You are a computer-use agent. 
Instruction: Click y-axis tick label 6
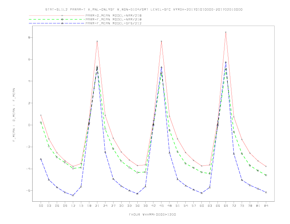(29, 59)
